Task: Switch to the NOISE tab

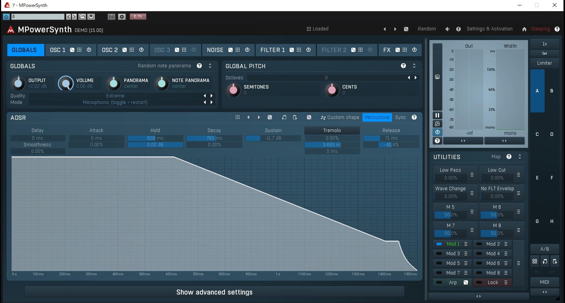Action: (215, 50)
